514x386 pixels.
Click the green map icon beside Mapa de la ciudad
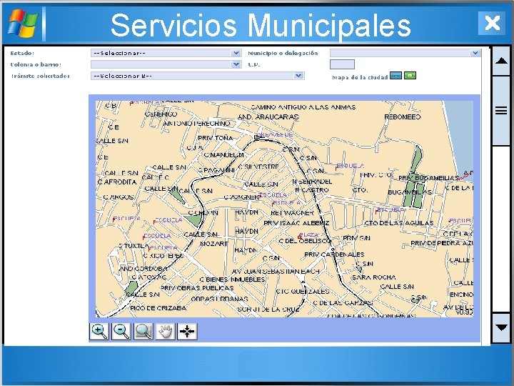410,76
